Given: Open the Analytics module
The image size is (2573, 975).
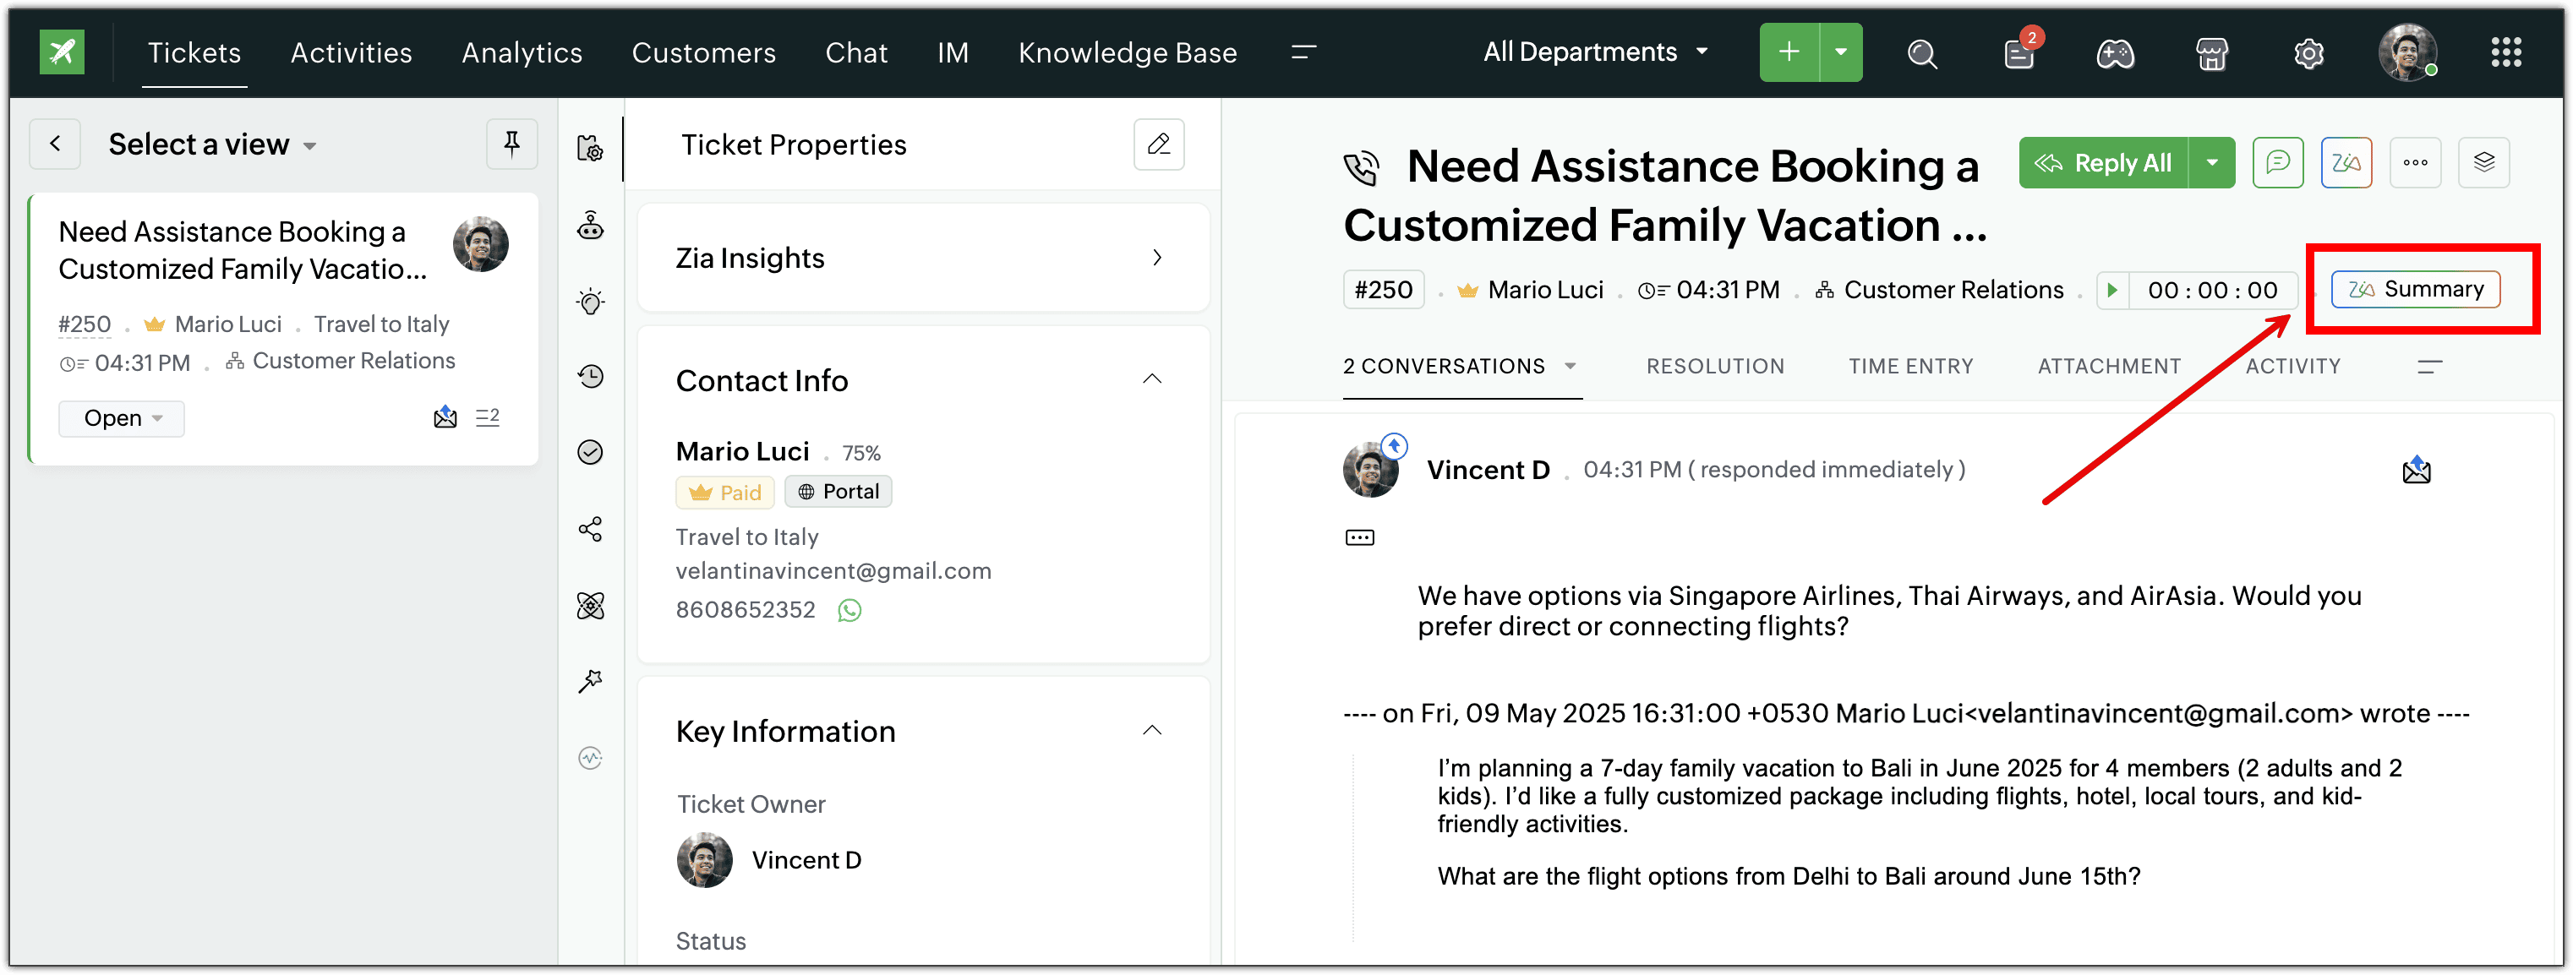Looking at the screenshot, I should [522, 52].
